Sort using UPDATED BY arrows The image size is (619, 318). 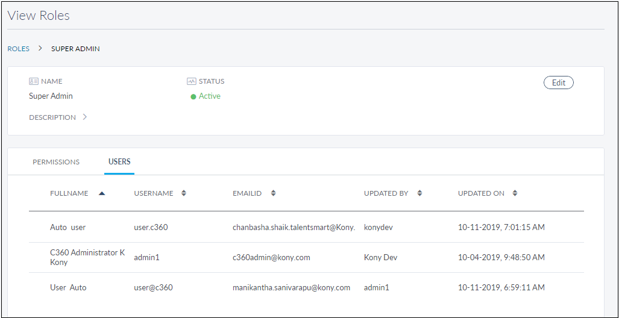point(419,193)
